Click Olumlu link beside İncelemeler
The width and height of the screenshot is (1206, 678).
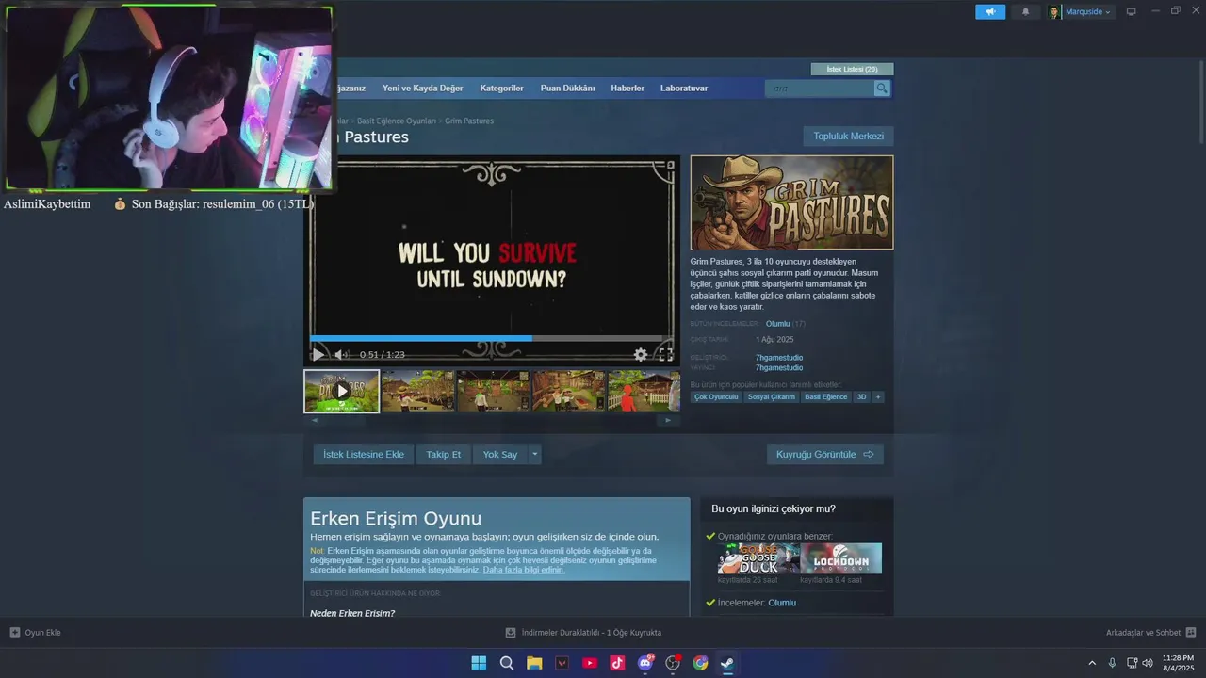click(782, 603)
